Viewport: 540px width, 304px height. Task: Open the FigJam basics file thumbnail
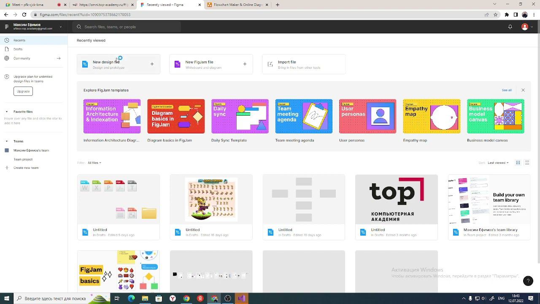click(119, 271)
